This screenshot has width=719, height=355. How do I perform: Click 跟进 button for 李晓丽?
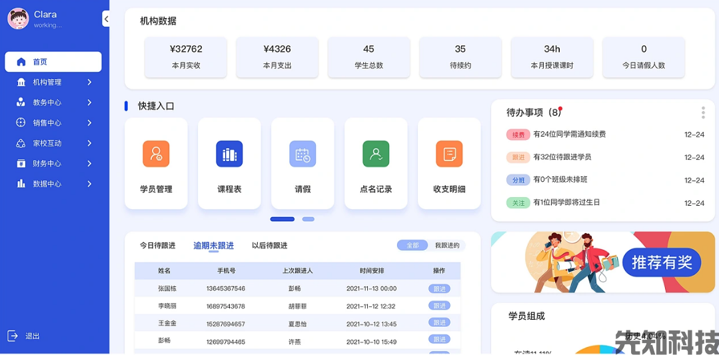(439, 306)
